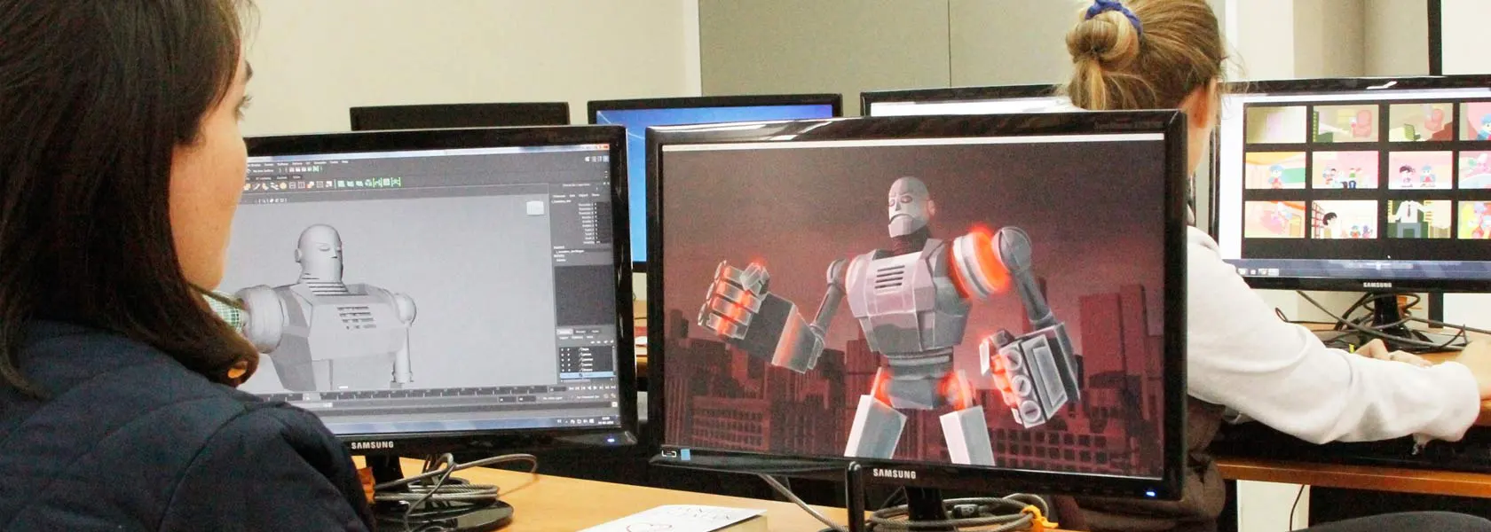Viewport: 1491px width, 532px height.
Task: Click the gray robot model in Maya's viewport
Action: [x=327, y=308]
